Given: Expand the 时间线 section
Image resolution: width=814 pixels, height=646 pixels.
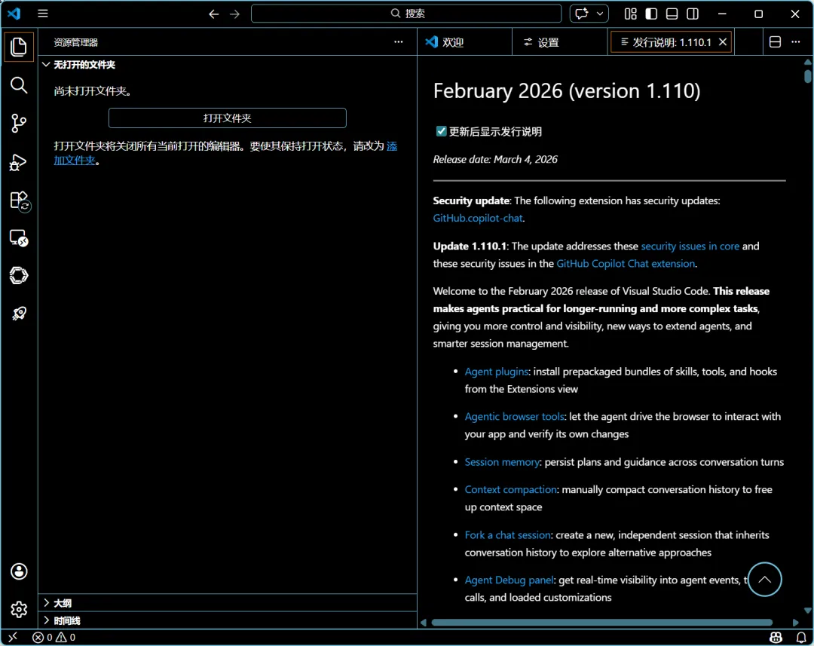Looking at the screenshot, I should pos(228,620).
